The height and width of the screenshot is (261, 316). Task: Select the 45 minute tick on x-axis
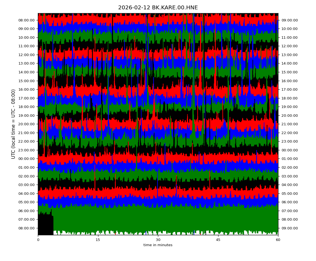pos(218,240)
